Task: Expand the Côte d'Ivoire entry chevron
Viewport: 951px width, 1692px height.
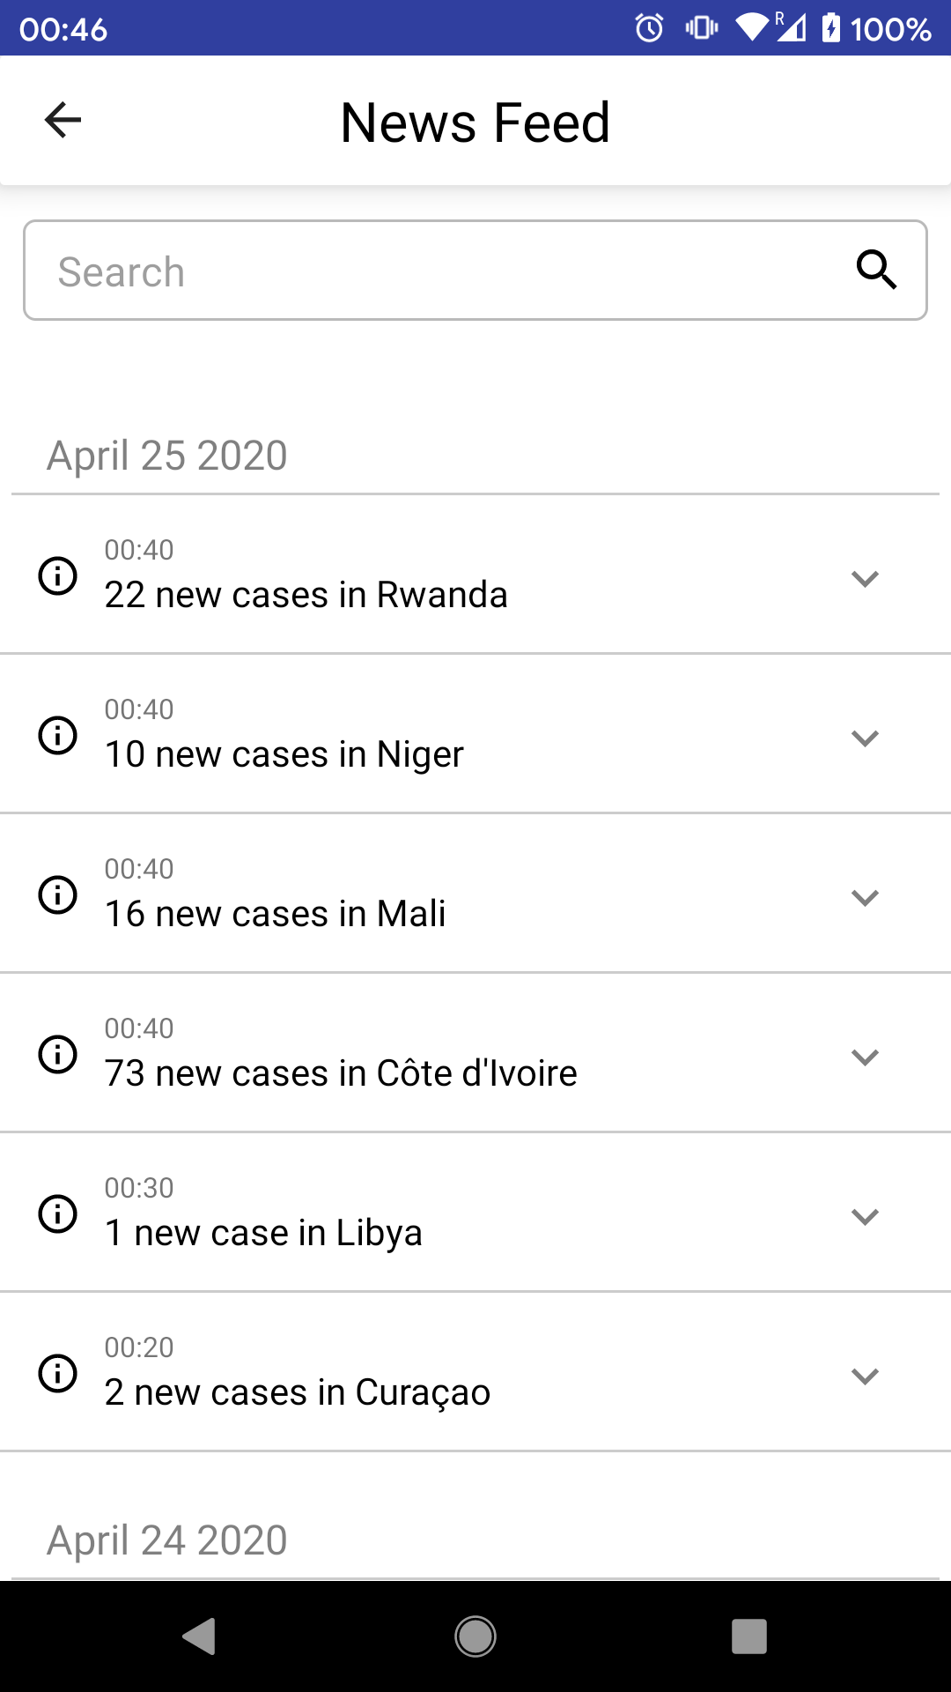Action: [x=865, y=1057]
